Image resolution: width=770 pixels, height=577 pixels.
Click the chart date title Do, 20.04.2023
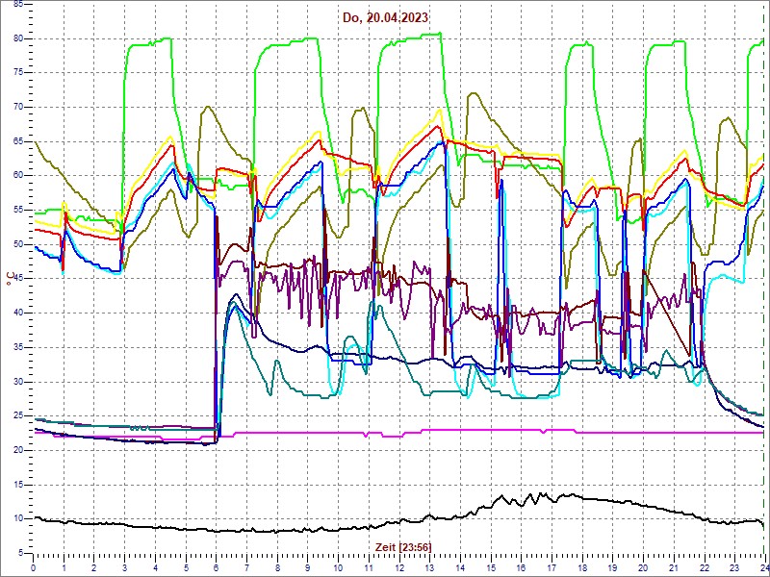coord(386,18)
